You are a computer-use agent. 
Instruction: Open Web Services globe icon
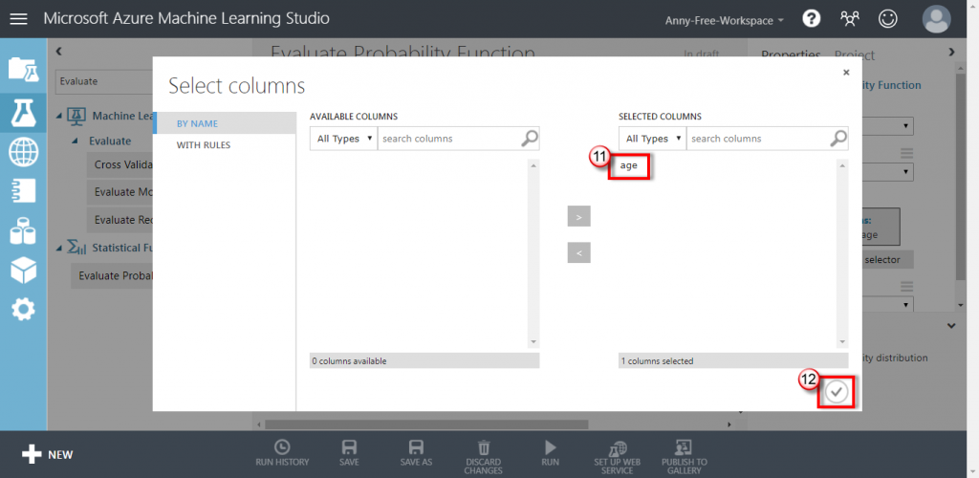[x=23, y=152]
